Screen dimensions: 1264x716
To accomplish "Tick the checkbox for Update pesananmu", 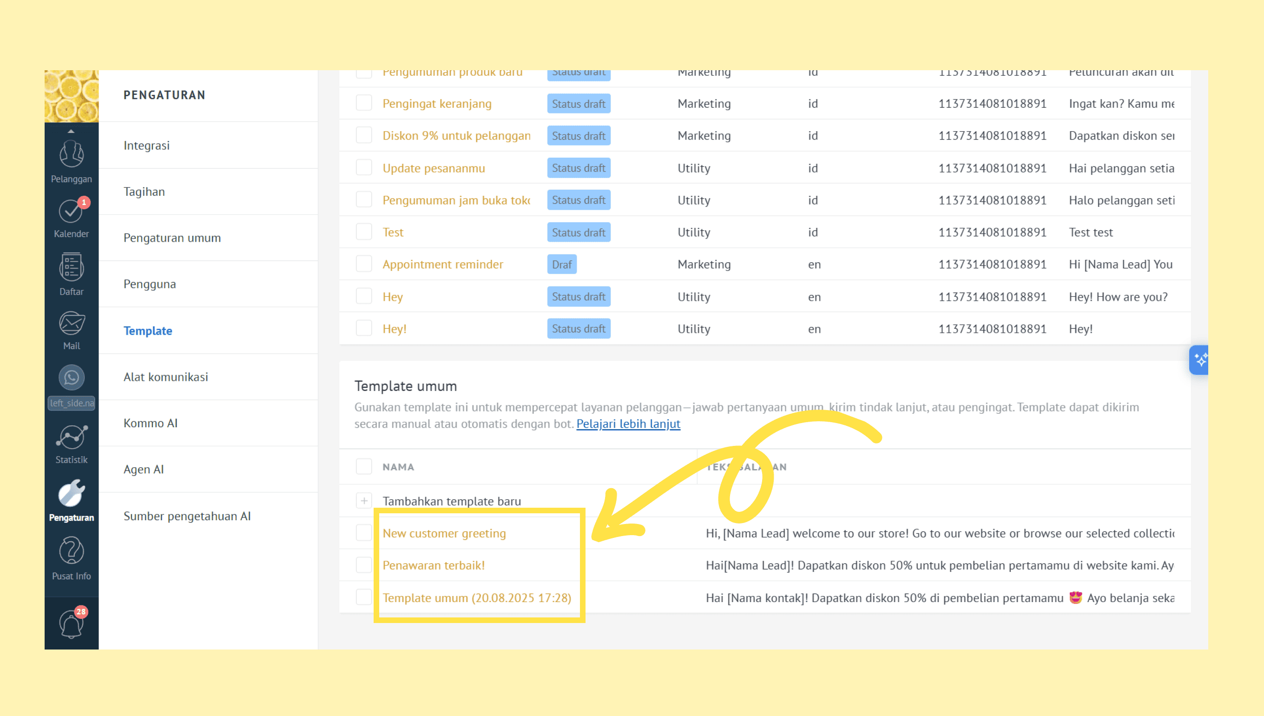I will [364, 168].
